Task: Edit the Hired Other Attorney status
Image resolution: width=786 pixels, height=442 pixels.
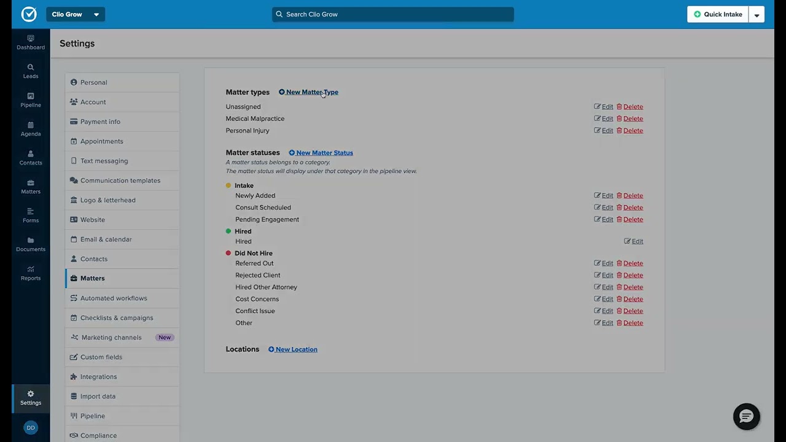Action: [x=604, y=287]
